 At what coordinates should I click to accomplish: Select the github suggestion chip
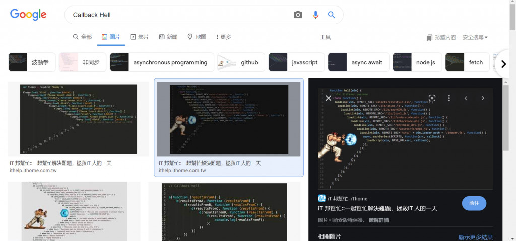pos(241,62)
